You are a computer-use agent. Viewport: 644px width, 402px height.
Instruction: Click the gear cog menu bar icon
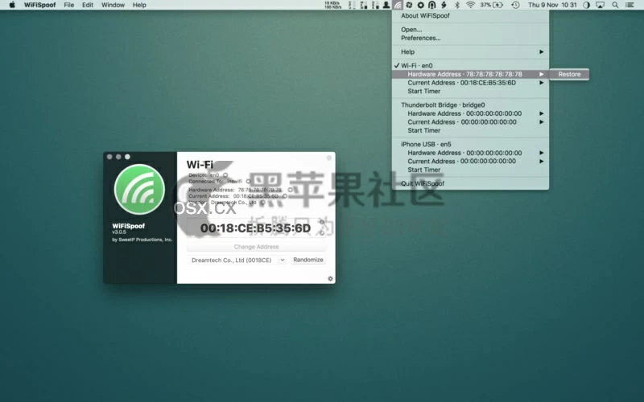(420, 5)
